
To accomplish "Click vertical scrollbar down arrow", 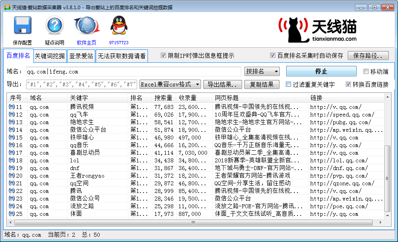I will coord(387,215).
